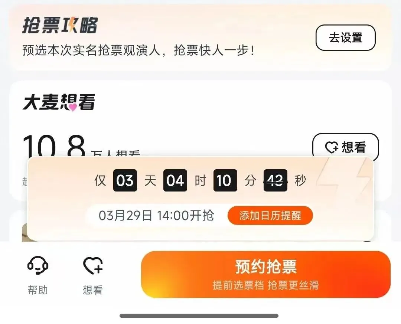401x324 pixels.
Task: Click the 04 hours countdown box
Action: click(x=175, y=180)
